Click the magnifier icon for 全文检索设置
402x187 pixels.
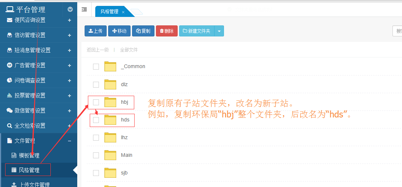10,126
